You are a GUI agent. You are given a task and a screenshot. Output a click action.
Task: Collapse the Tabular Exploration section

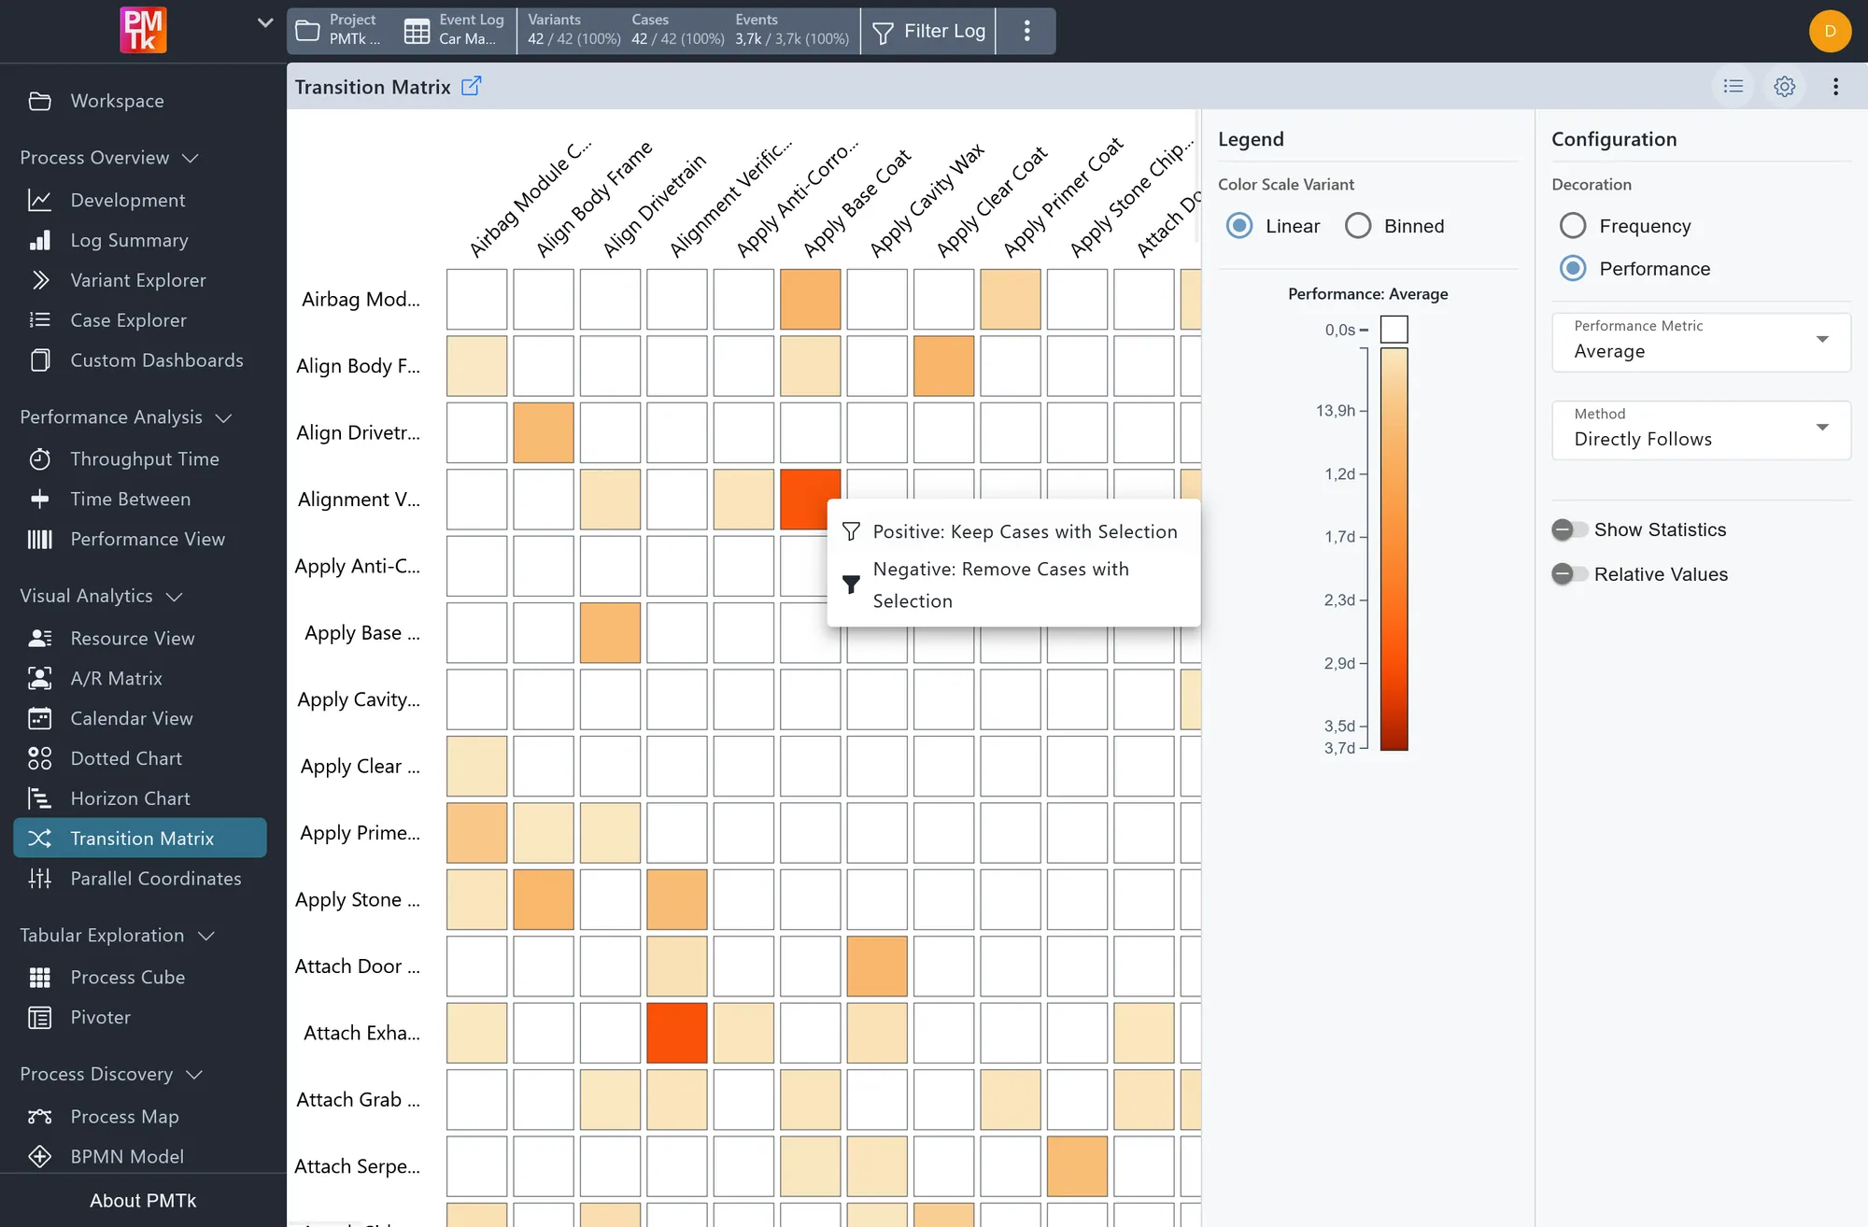tap(117, 936)
